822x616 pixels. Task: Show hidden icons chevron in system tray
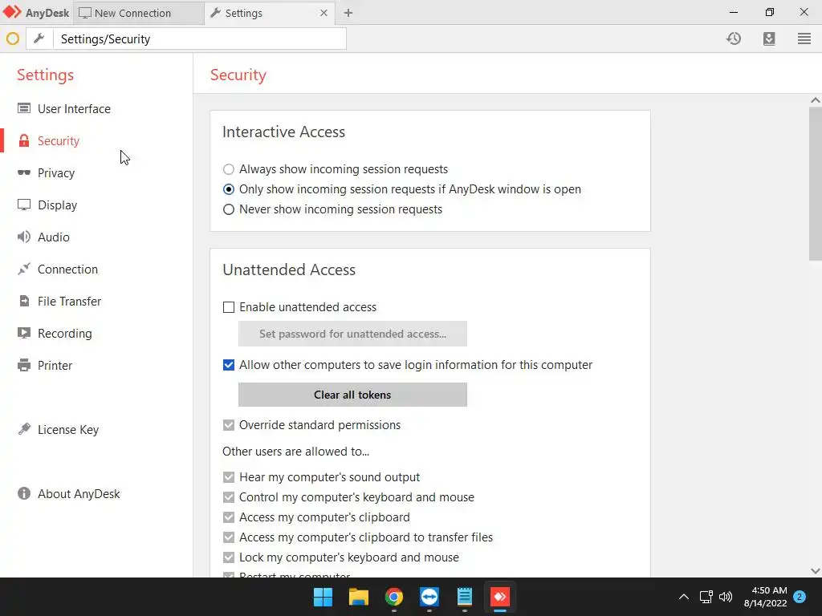pyautogui.click(x=684, y=597)
